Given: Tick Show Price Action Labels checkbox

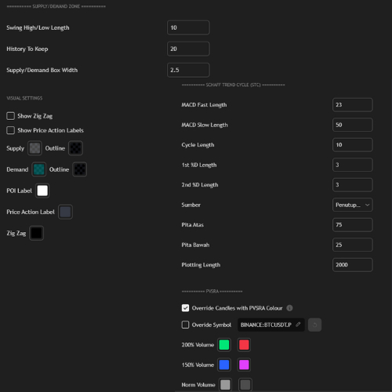Looking at the screenshot, I should (x=10, y=130).
